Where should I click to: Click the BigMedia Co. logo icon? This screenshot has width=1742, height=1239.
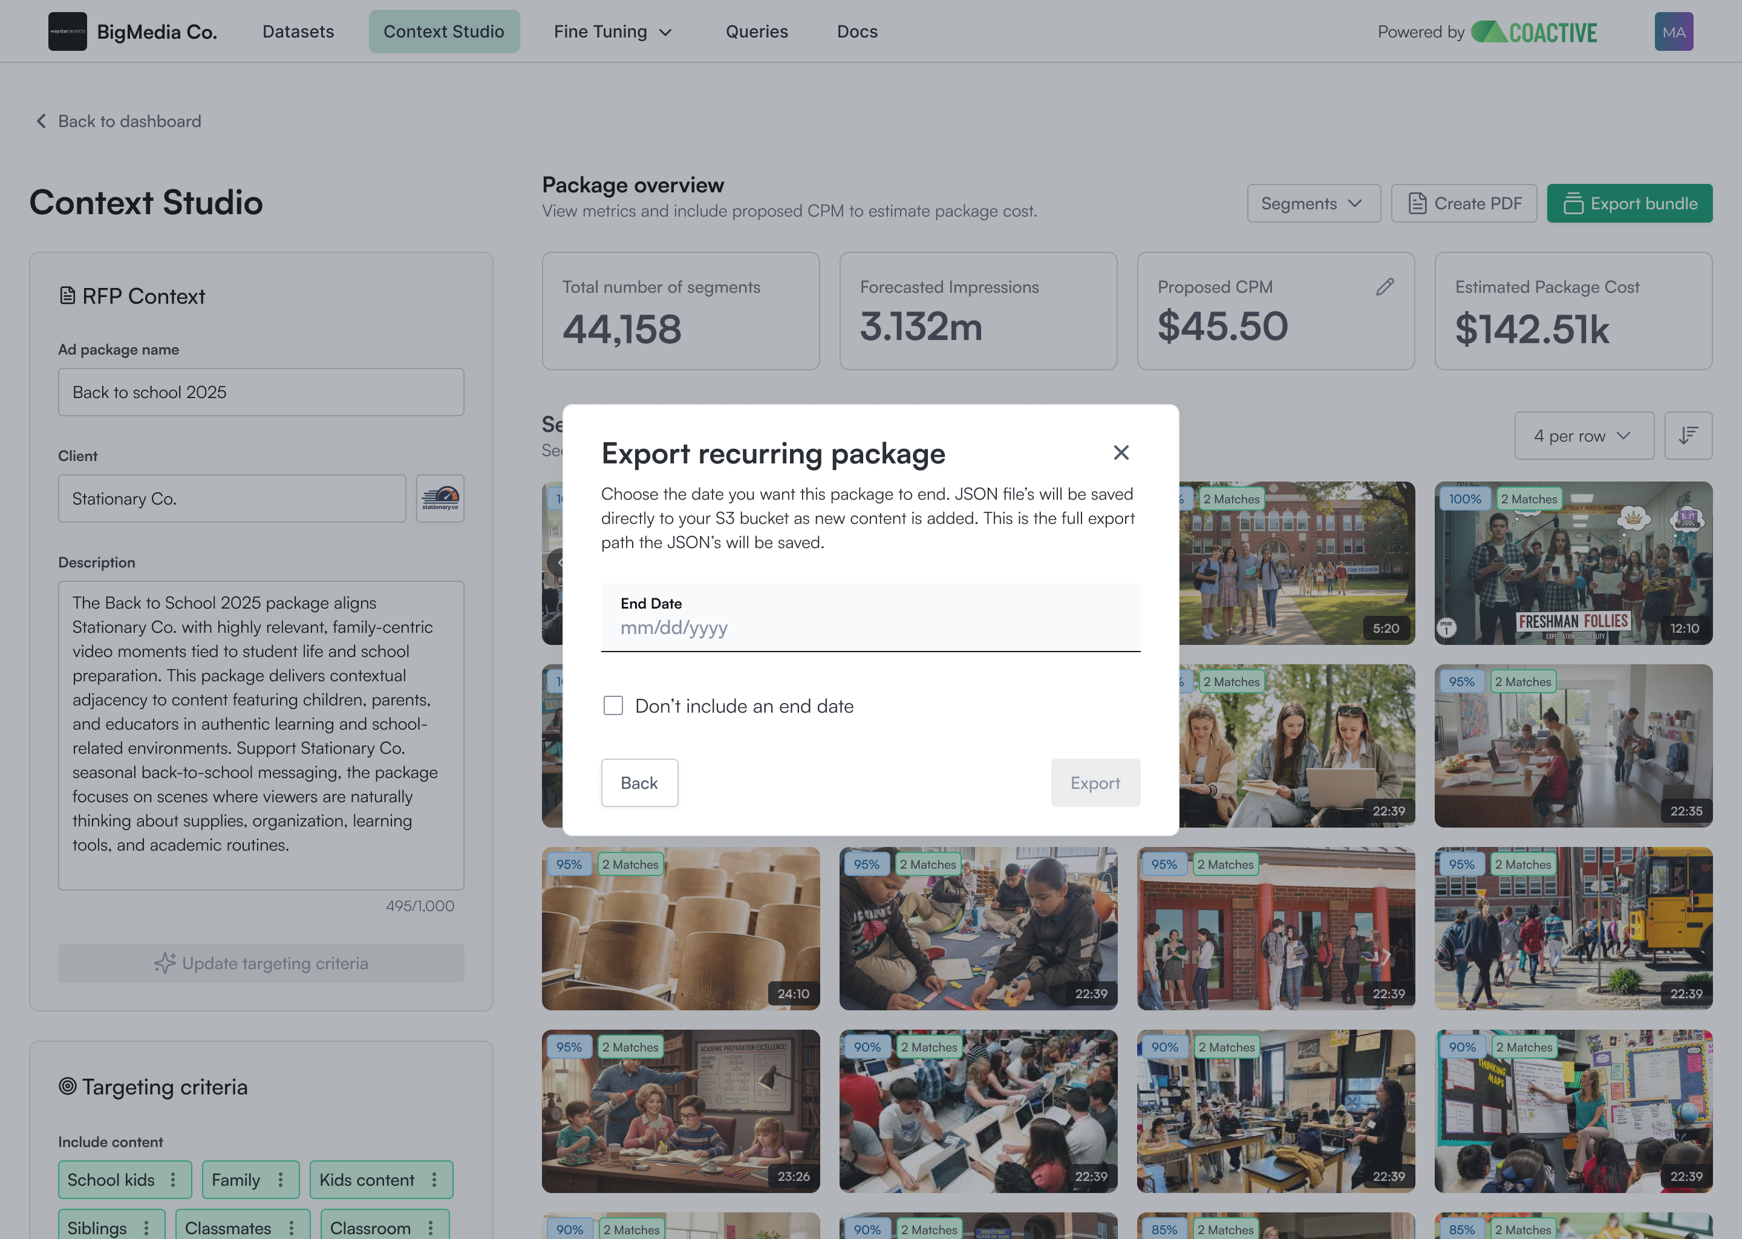[67, 31]
